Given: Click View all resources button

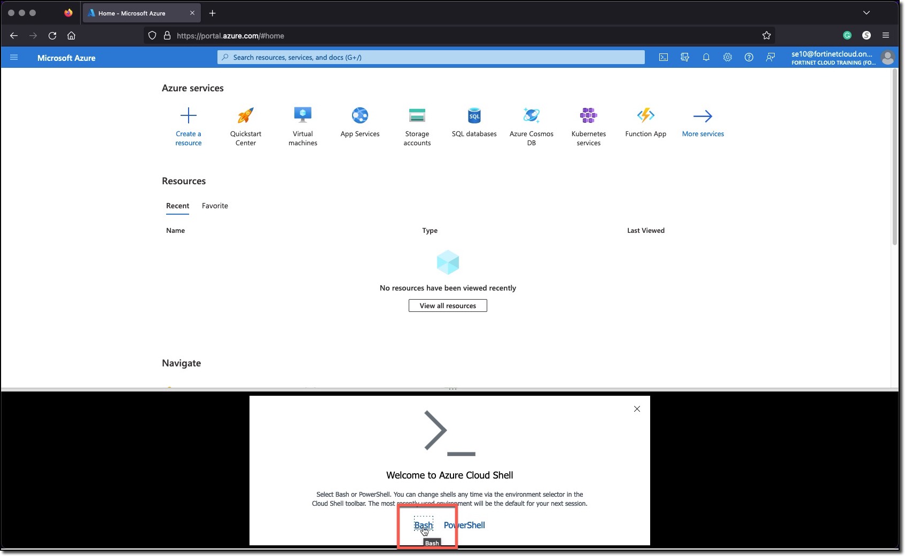Looking at the screenshot, I should pyautogui.click(x=448, y=306).
